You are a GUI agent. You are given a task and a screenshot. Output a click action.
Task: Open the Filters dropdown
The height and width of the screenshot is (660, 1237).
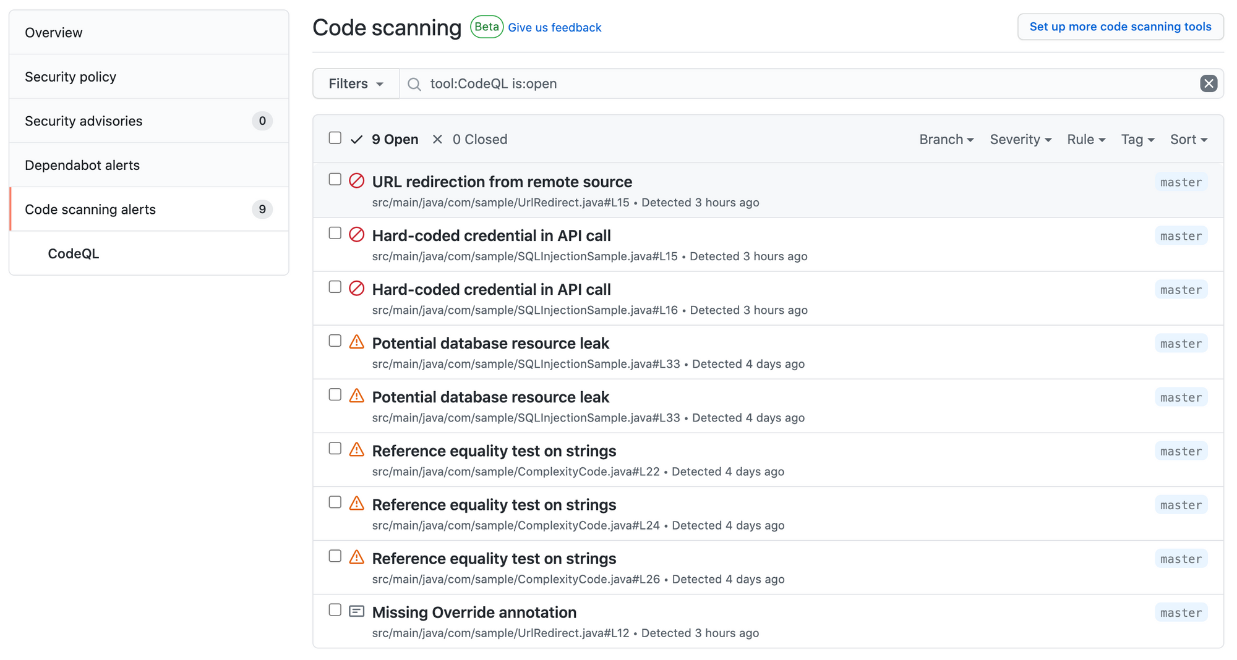click(x=356, y=84)
